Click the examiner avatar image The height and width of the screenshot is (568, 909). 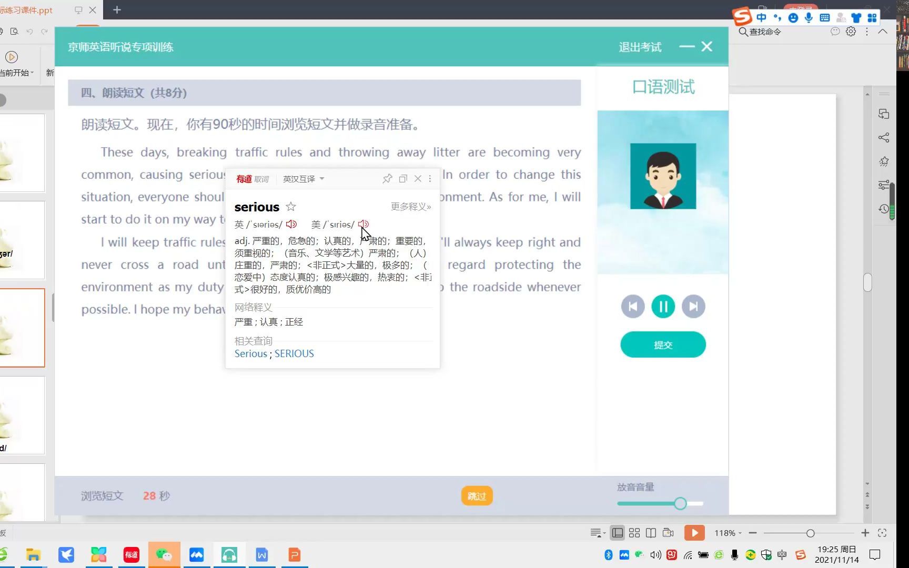click(663, 176)
